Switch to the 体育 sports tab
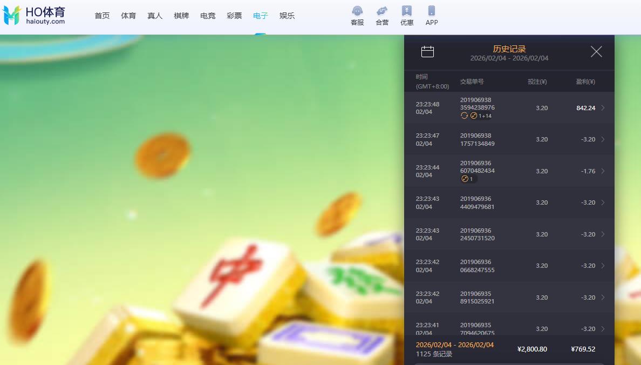Viewport: 641px width, 365px height. (x=128, y=16)
